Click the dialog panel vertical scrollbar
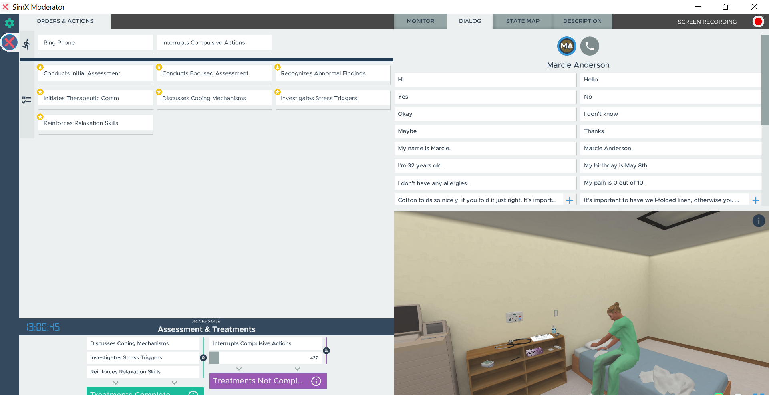This screenshot has height=395, width=769. [765, 80]
